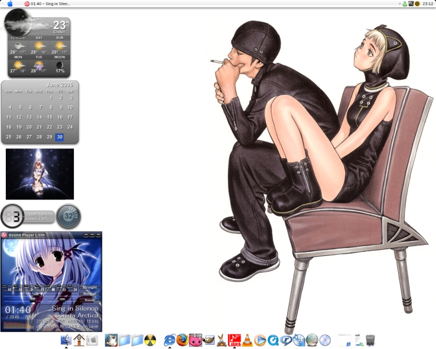The image size is (436, 349).
Task: Click the lower-left Lilith slider knob
Action: [33, 300]
